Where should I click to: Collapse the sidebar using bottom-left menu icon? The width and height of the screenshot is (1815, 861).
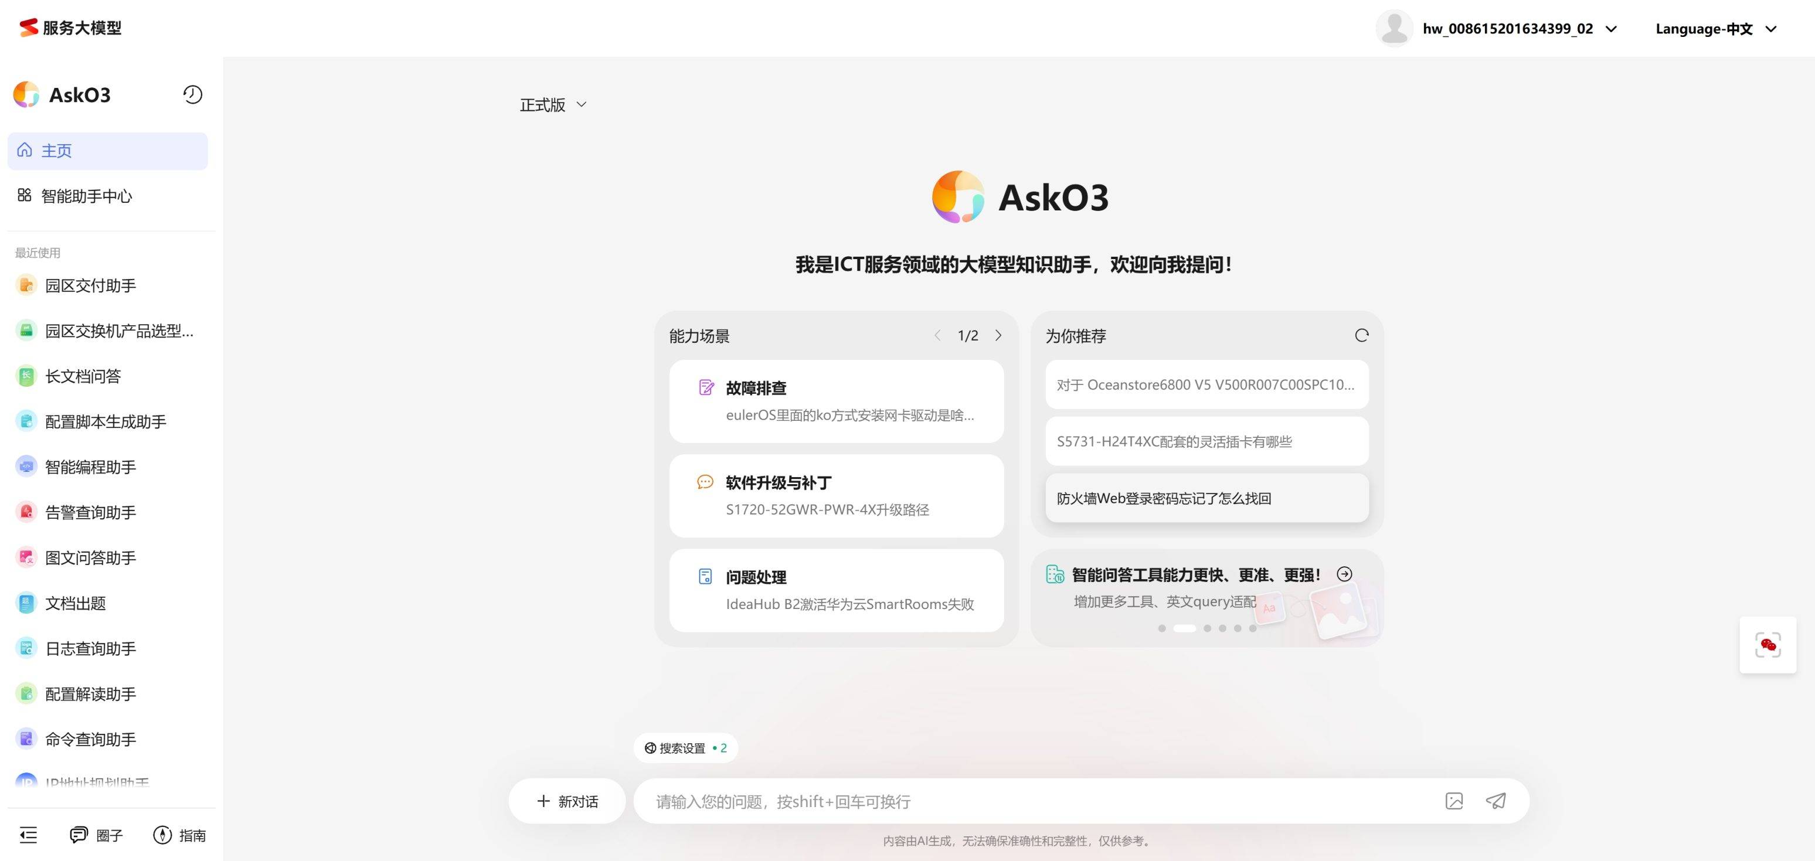click(29, 835)
